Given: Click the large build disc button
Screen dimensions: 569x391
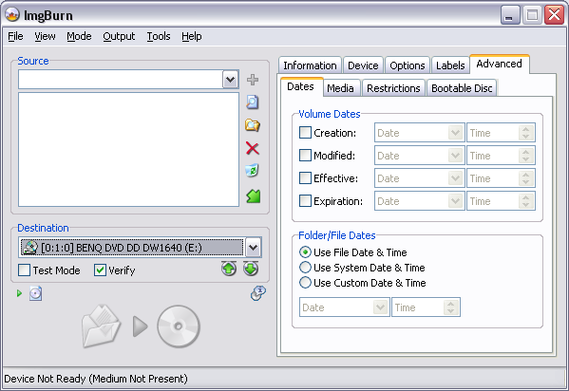Looking at the screenshot, I should click(x=142, y=326).
